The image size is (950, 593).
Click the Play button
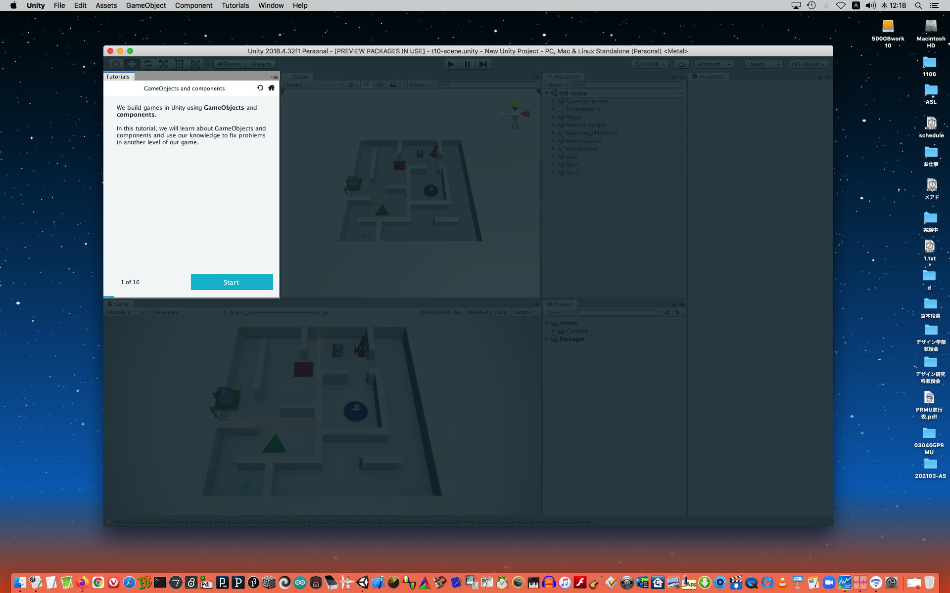pyautogui.click(x=451, y=64)
